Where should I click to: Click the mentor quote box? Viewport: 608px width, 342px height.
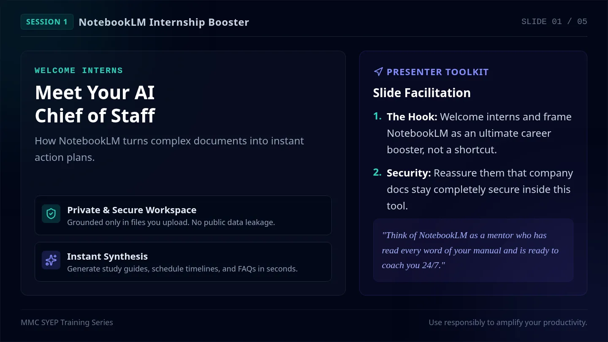[473, 250]
